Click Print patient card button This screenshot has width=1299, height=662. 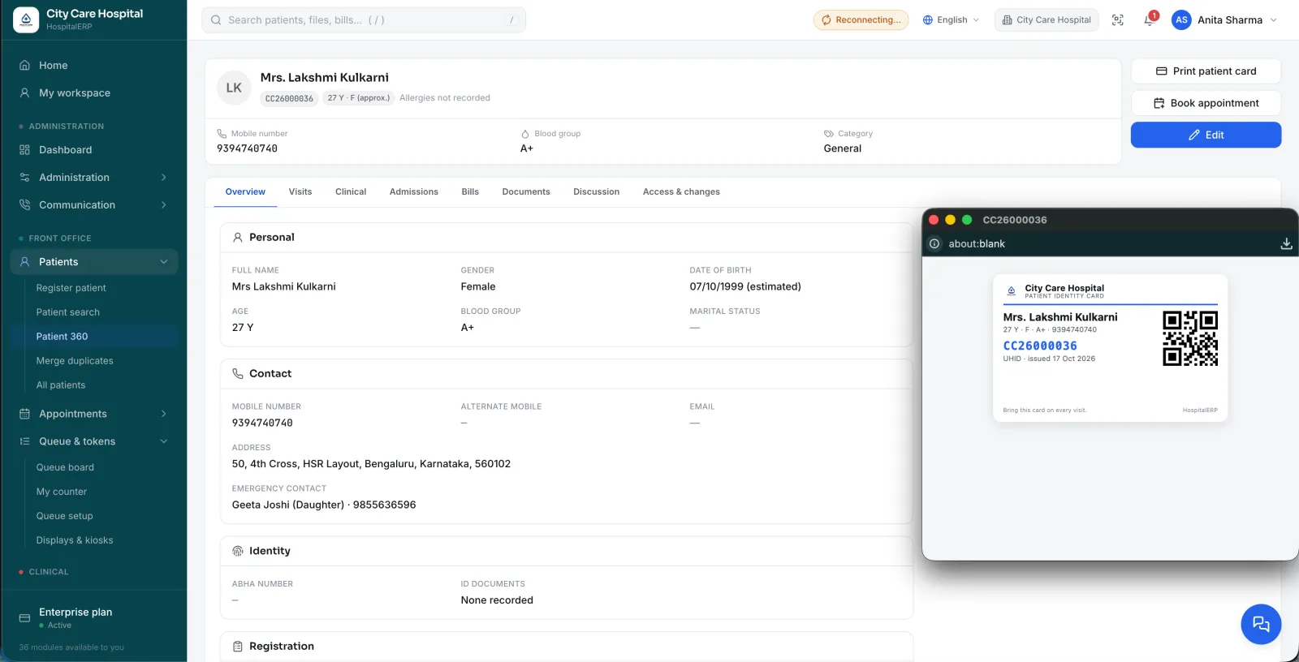[x=1206, y=71]
